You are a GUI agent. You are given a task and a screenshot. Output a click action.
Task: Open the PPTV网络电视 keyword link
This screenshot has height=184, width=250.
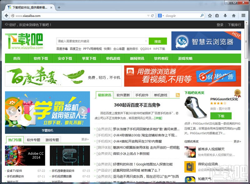[92, 49]
